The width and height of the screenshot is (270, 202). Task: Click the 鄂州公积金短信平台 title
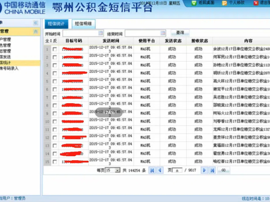[x=103, y=8]
